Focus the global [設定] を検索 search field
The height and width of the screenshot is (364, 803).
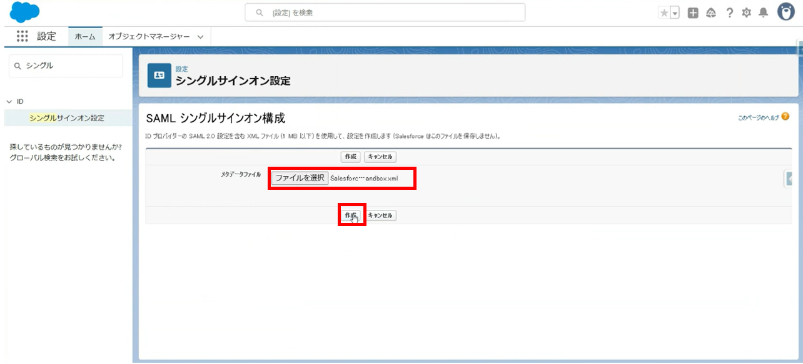point(385,12)
